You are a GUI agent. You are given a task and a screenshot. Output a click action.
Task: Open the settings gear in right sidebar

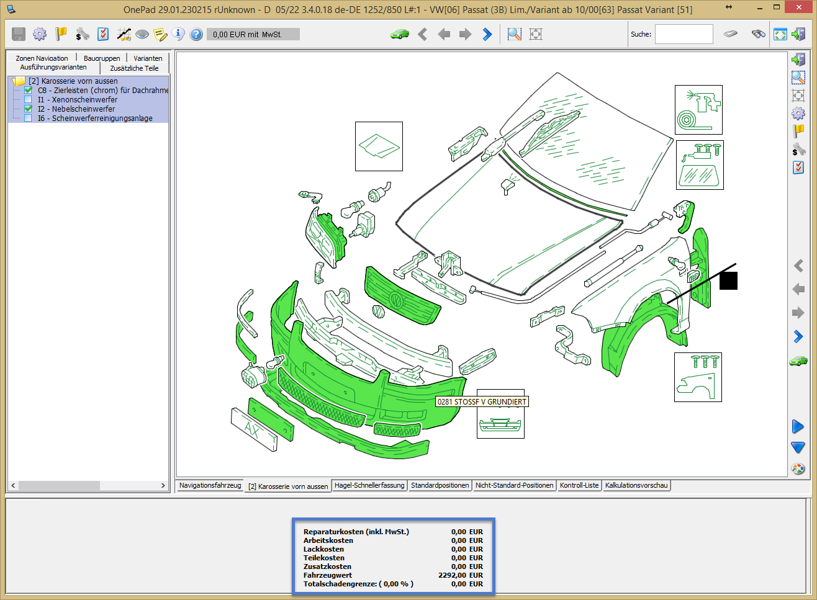[x=798, y=114]
